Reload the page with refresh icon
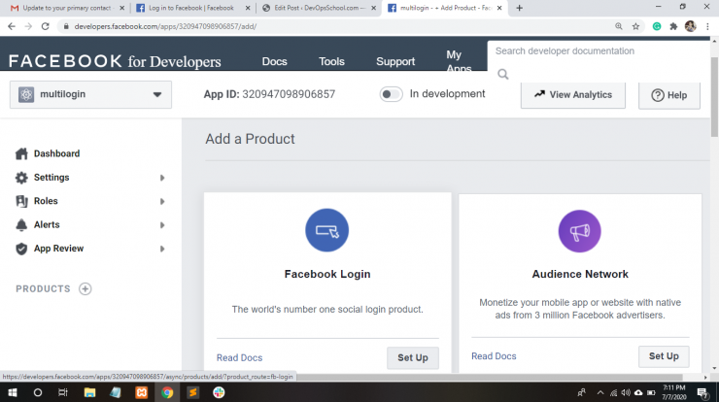 [x=45, y=26]
